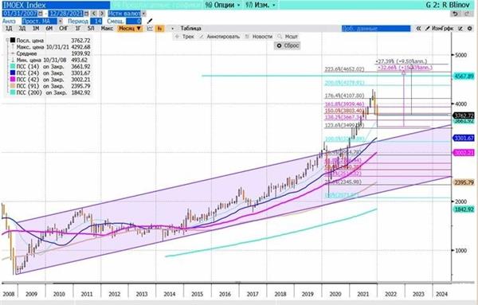Switch to the line chart type icon

tap(150, 29)
